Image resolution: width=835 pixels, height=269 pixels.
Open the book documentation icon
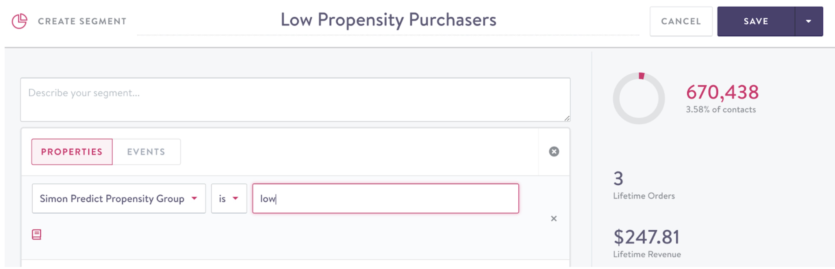37,234
